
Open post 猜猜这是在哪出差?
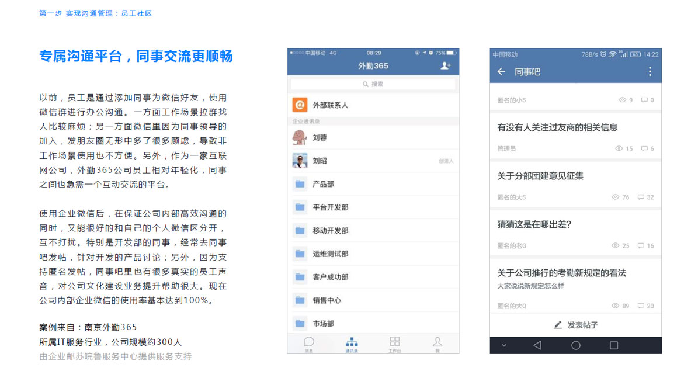534,224
